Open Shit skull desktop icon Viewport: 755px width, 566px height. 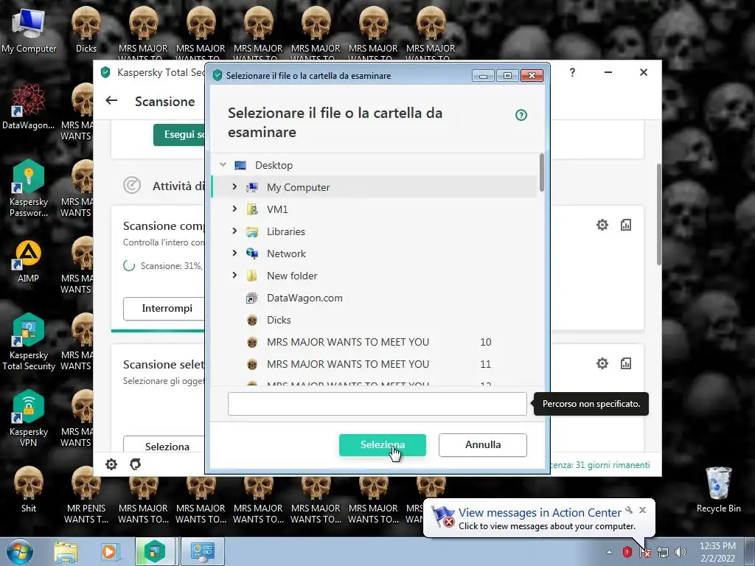pos(29,489)
